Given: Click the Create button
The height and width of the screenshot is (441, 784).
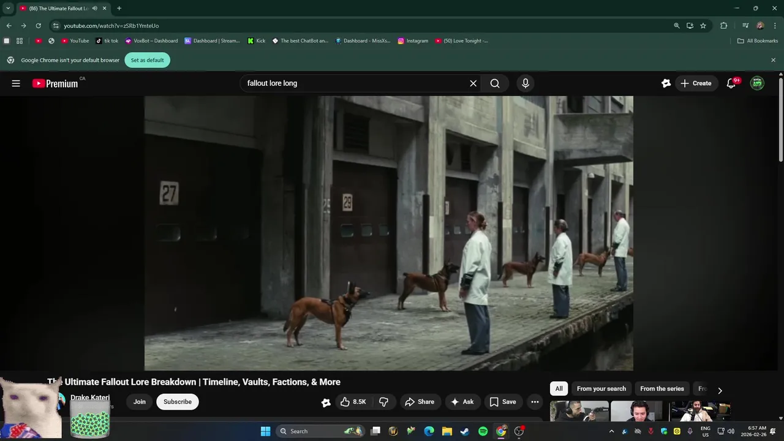Looking at the screenshot, I should 696,83.
